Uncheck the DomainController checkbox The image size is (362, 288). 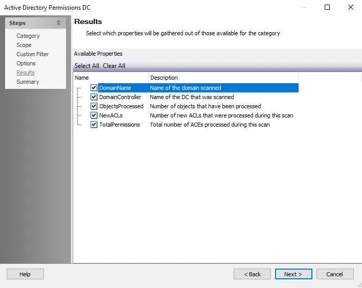pos(94,97)
